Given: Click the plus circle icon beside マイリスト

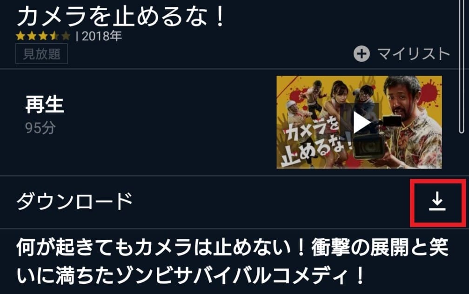Looking at the screenshot, I should click(x=362, y=54).
